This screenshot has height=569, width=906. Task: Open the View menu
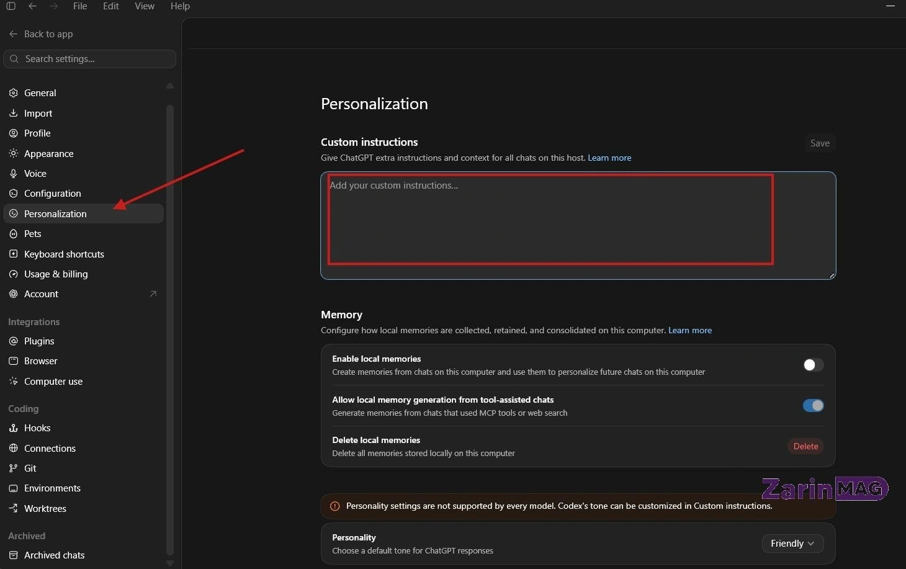point(145,6)
